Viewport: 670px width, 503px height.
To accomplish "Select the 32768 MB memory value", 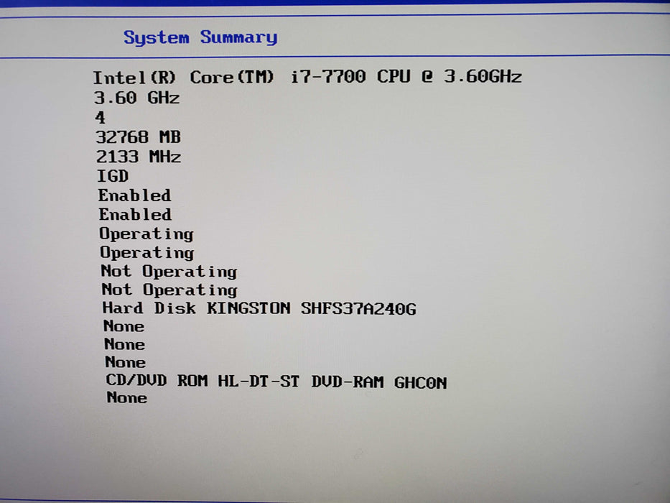I will coord(139,137).
